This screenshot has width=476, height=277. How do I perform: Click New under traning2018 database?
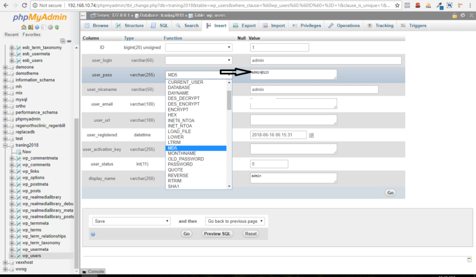pos(27,152)
